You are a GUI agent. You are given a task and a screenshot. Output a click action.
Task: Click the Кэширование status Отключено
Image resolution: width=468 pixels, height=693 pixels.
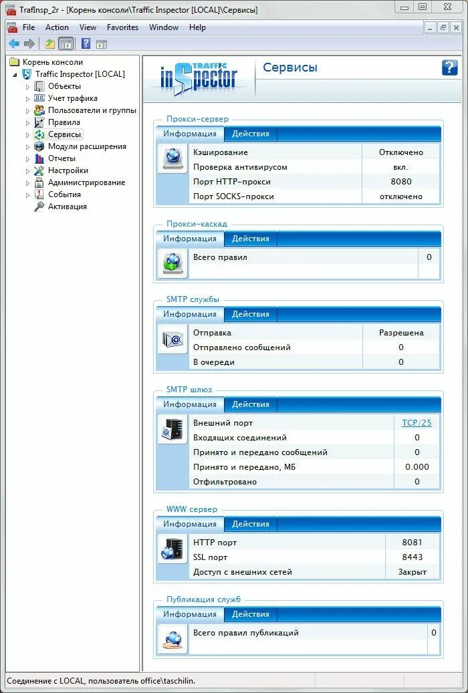point(401,152)
